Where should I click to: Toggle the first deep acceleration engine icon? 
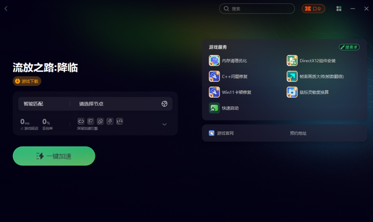point(81,122)
